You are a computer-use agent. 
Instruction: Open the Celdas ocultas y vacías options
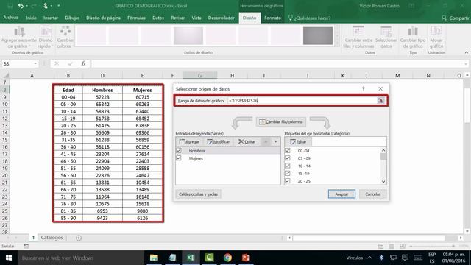coord(198,194)
